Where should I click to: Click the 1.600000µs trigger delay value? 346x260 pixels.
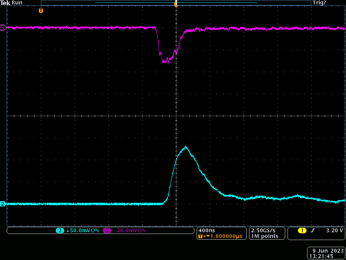tap(226, 236)
